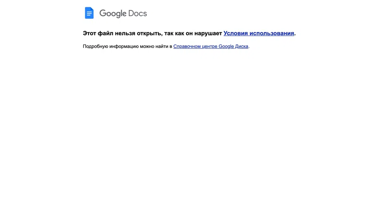
Task: Click the word "Справочном" in the help link
Action: (187, 46)
